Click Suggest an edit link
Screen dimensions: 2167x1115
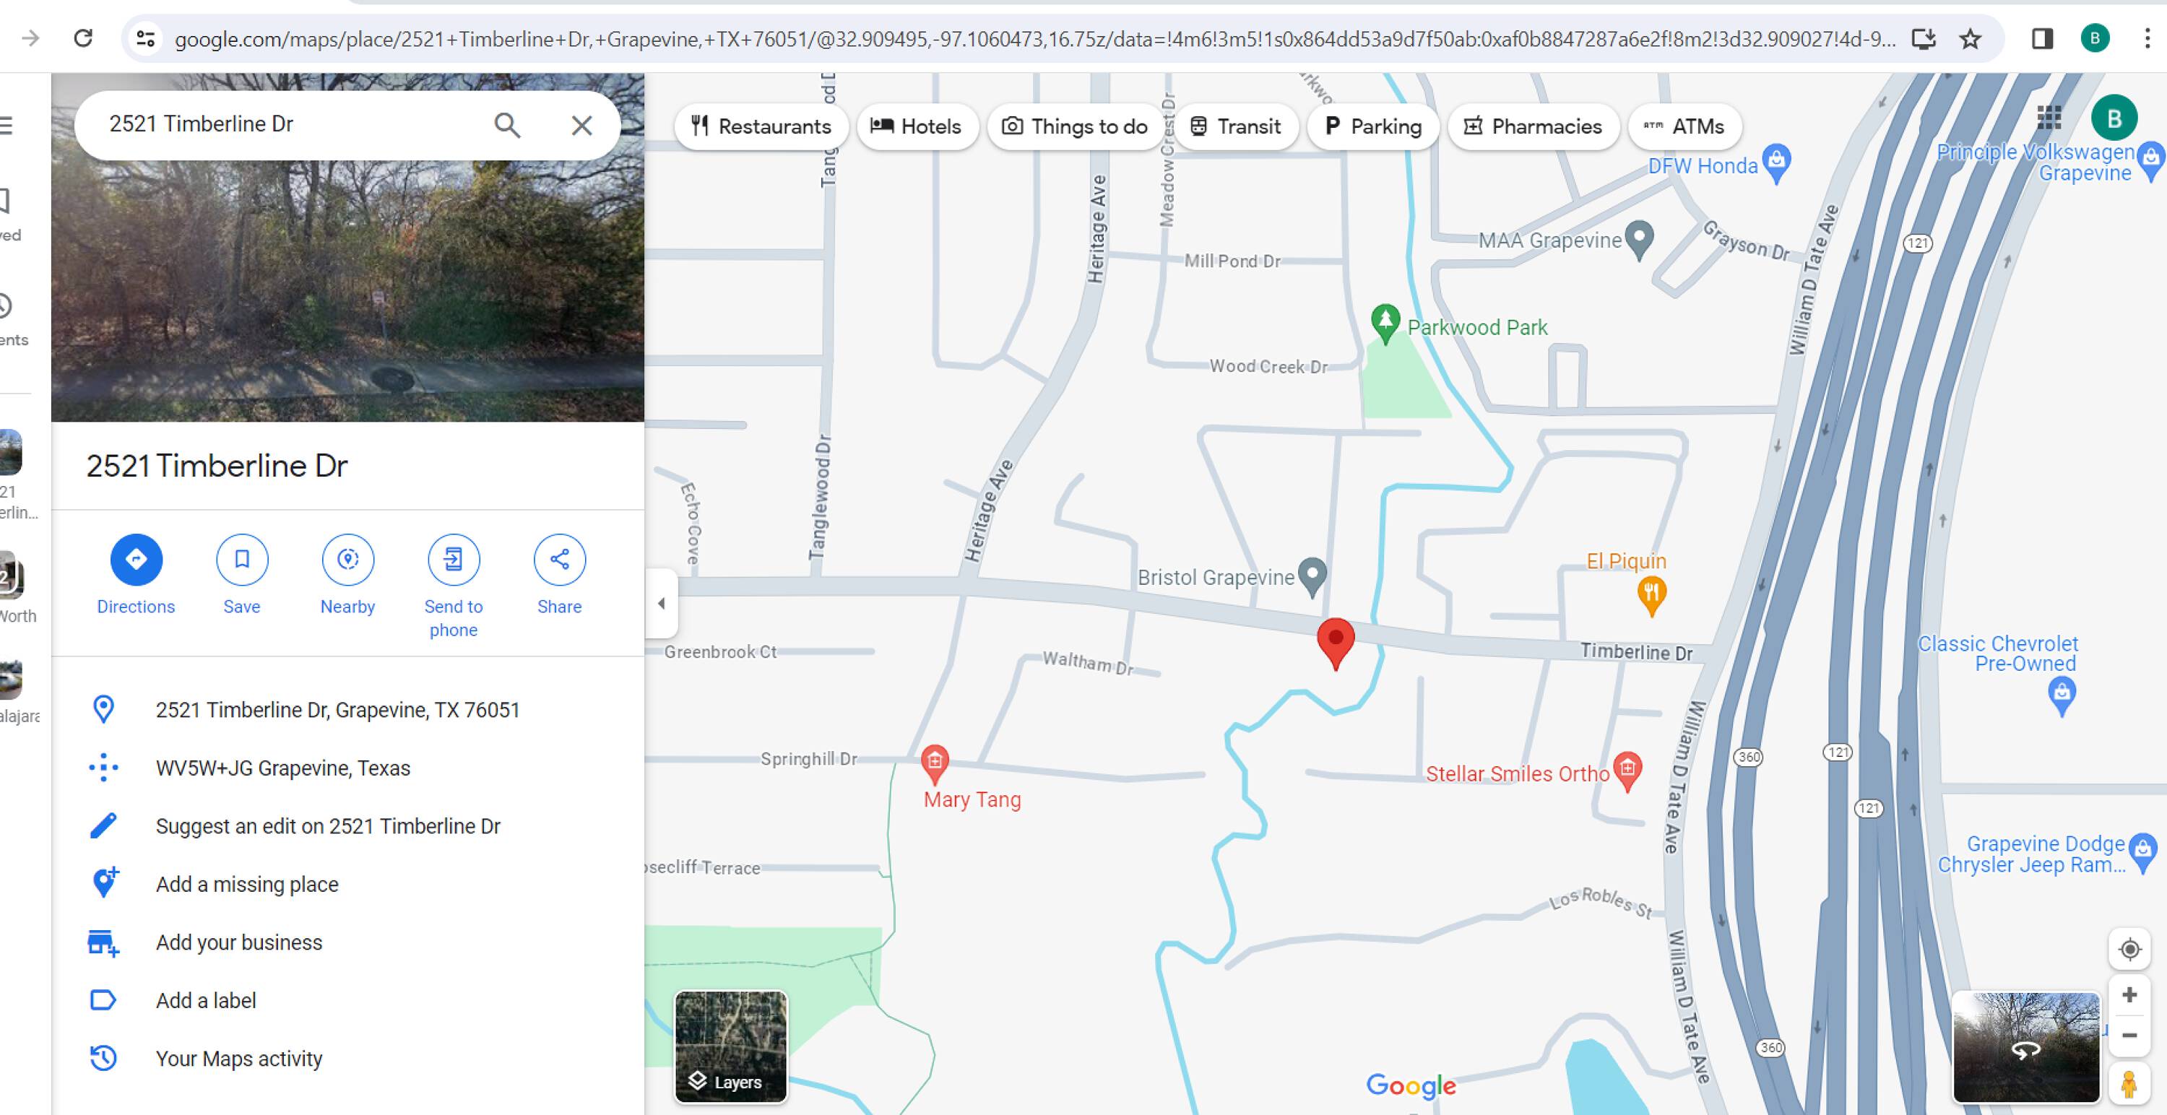(327, 827)
